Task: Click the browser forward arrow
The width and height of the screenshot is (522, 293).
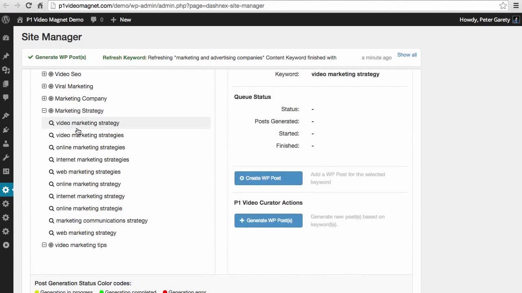Action: point(17,6)
